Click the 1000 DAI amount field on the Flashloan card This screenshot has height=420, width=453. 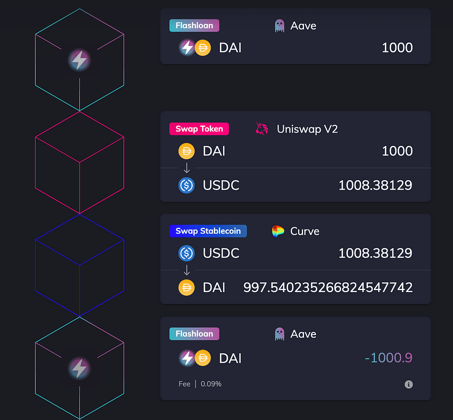tap(397, 48)
